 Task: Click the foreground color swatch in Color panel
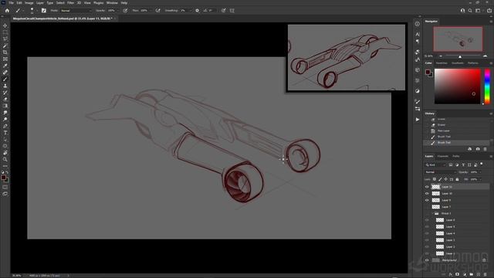click(428, 72)
